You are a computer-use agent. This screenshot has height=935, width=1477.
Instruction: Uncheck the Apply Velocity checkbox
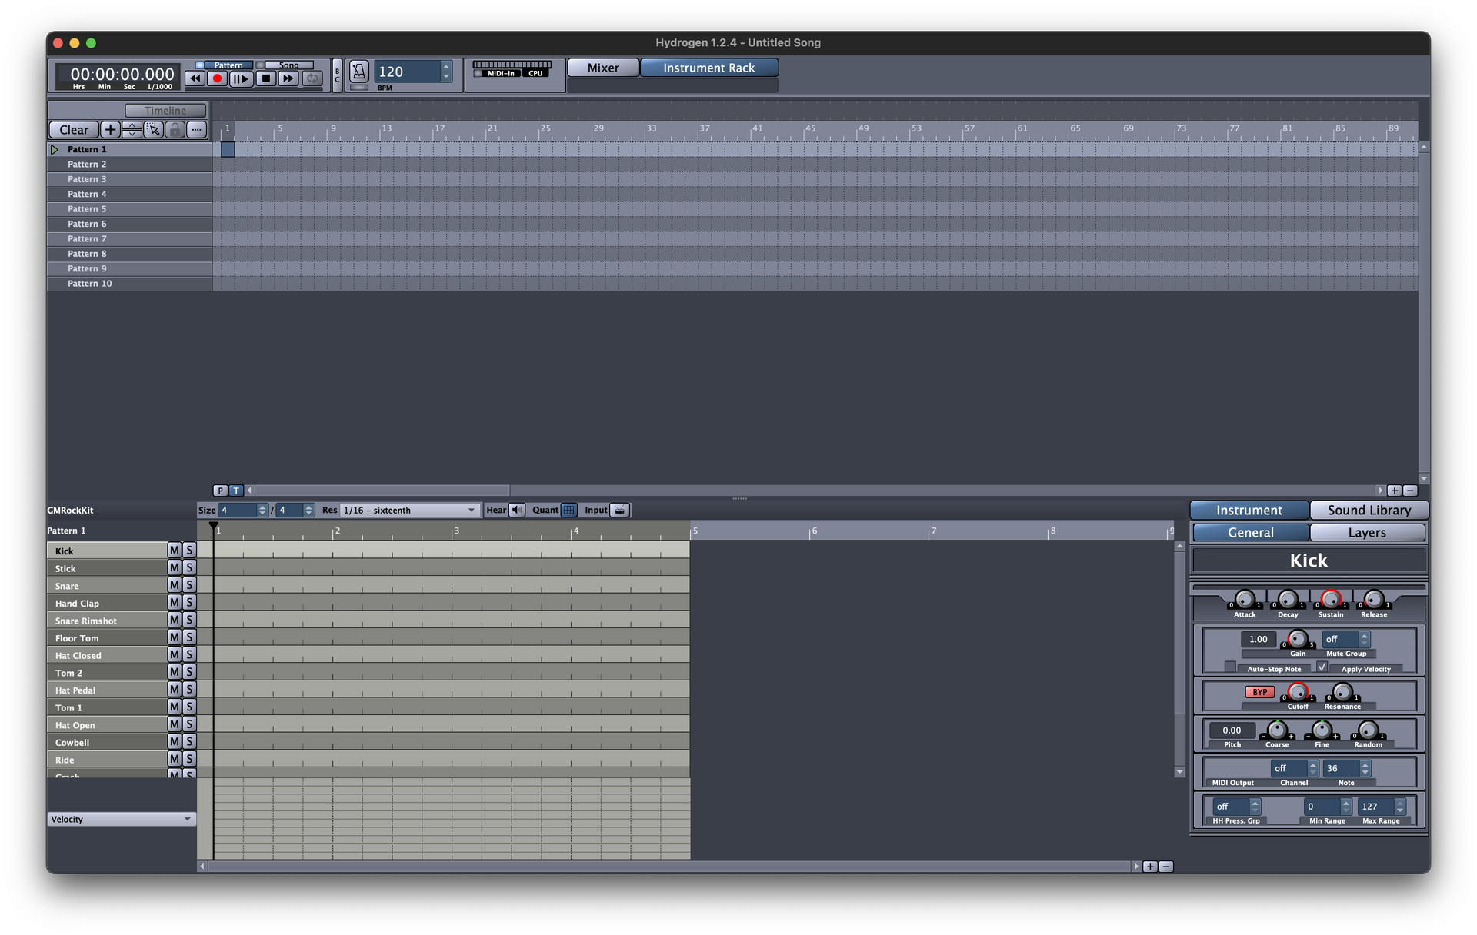click(1322, 667)
